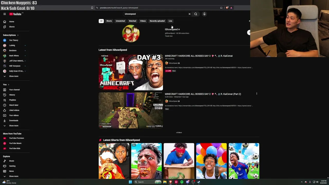Open YouTube Kids
329x185 pixels.
coord(15,149)
